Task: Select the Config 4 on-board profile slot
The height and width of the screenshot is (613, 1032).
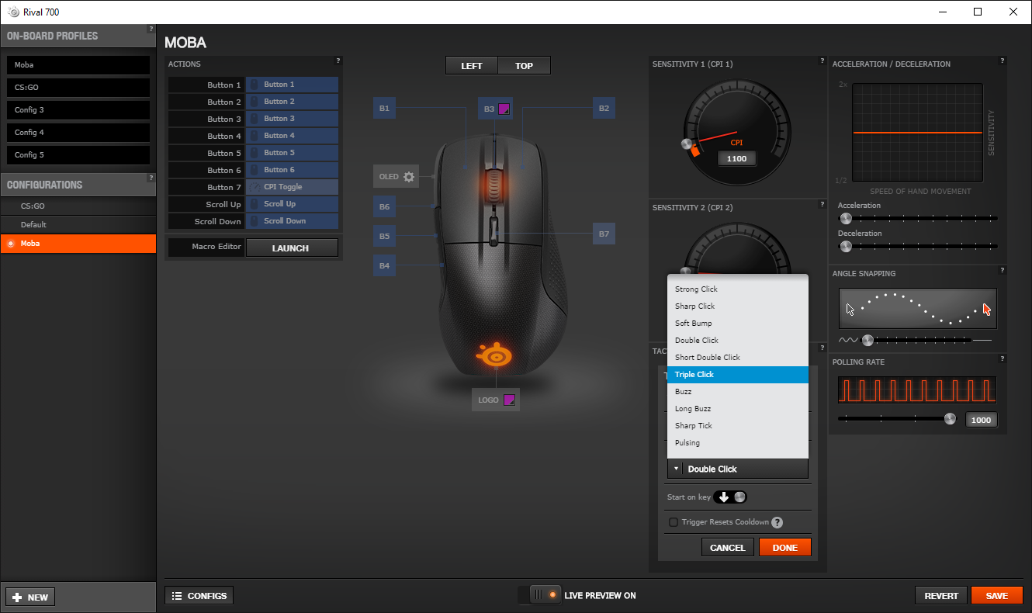Action: 78,133
